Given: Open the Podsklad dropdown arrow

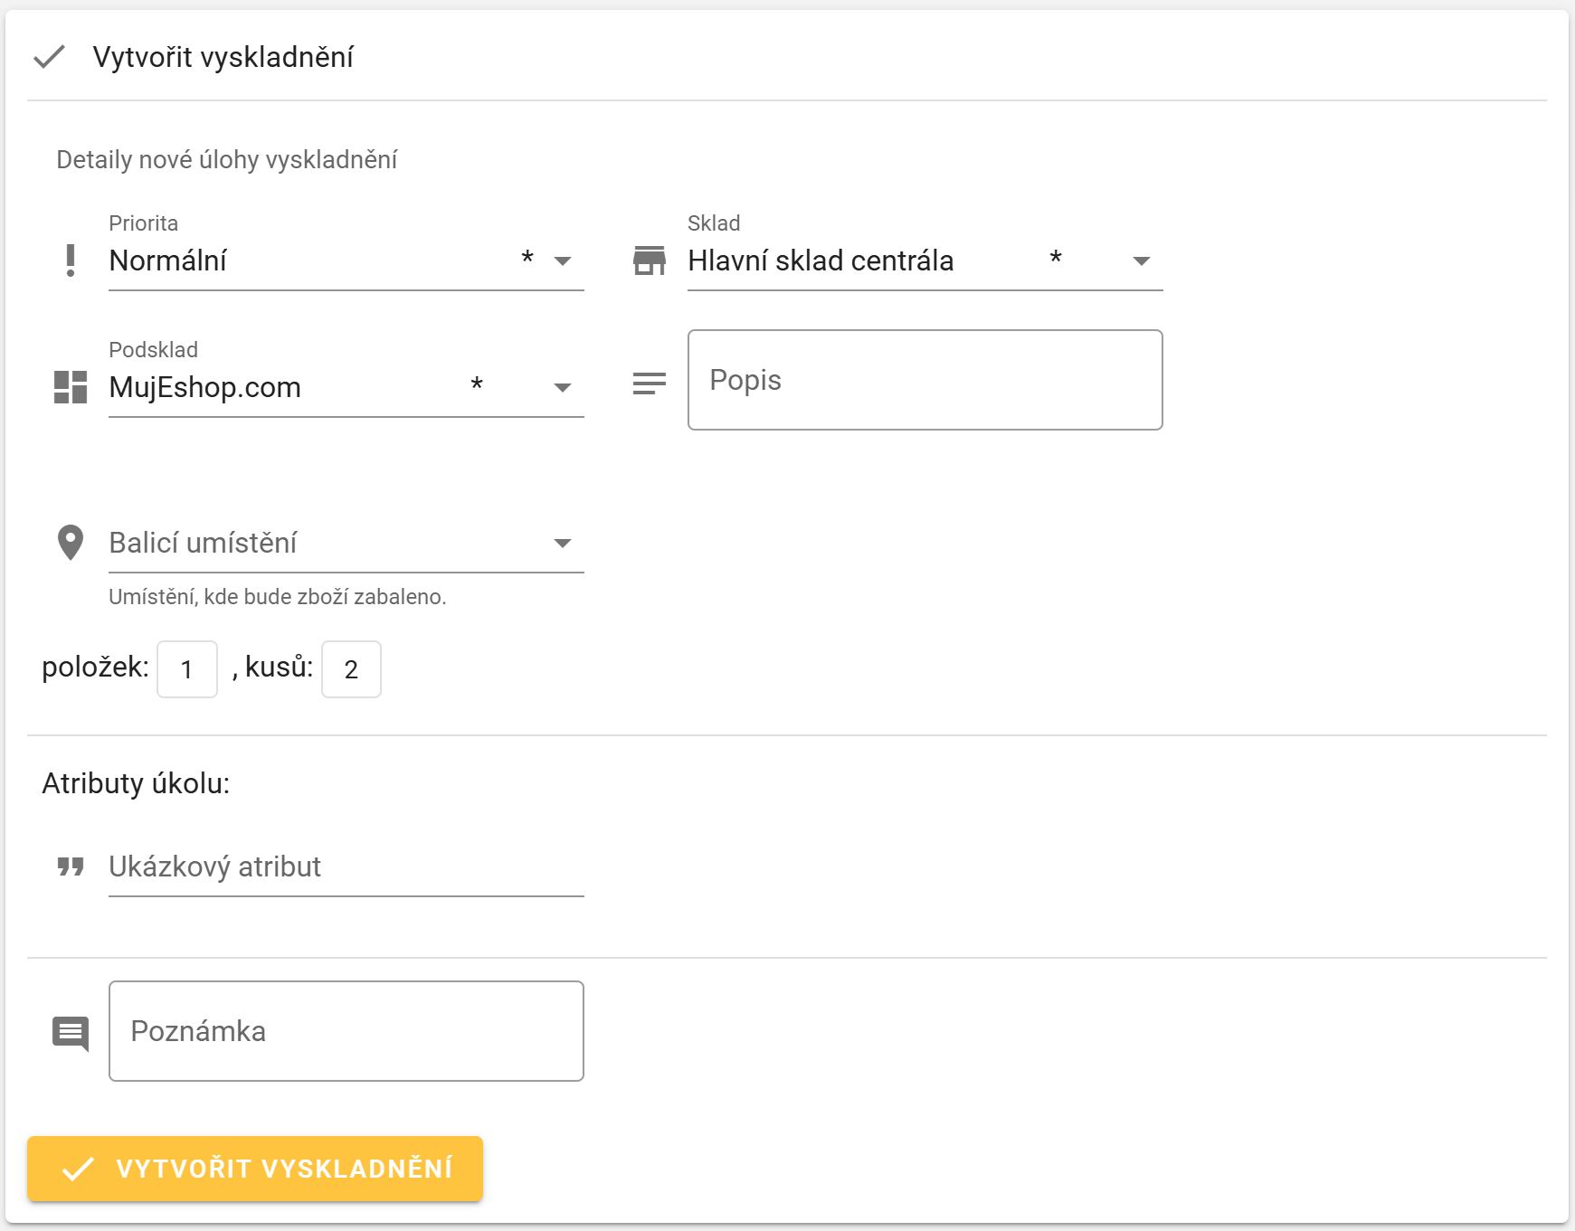Looking at the screenshot, I should [562, 388].
